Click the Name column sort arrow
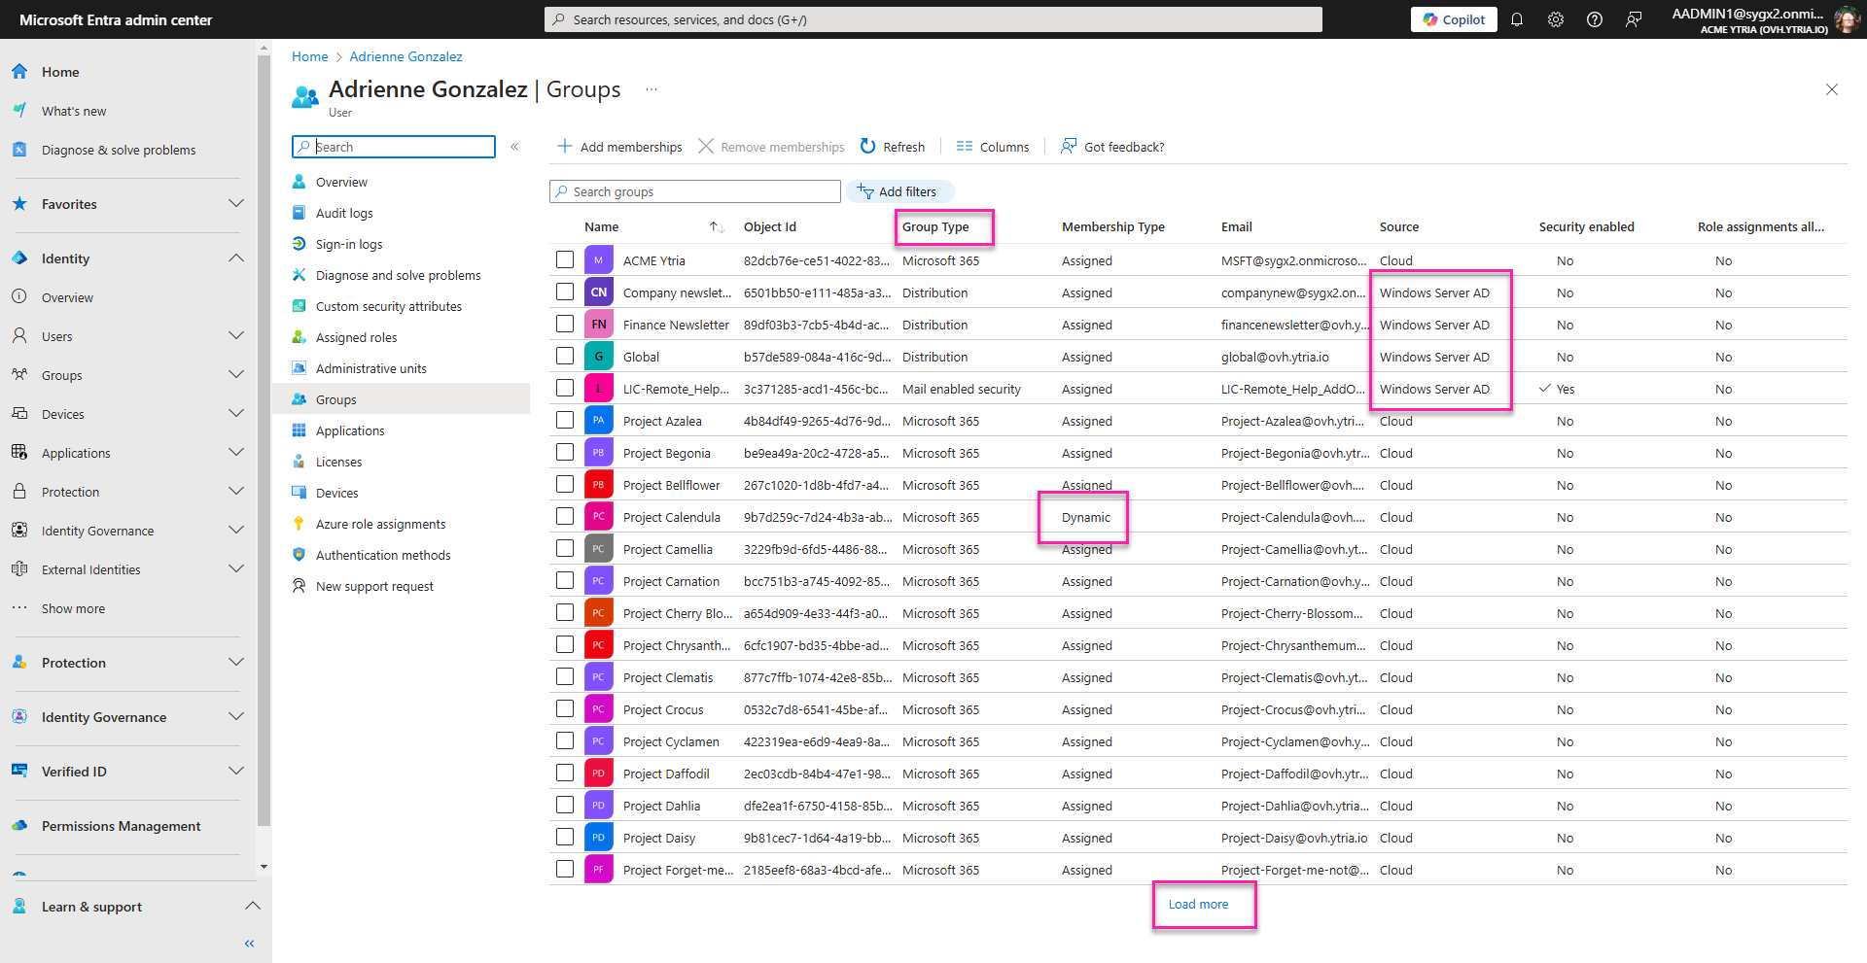Image resolution: width=1867 pixels, height=963 pixels. tap(717, 227)
